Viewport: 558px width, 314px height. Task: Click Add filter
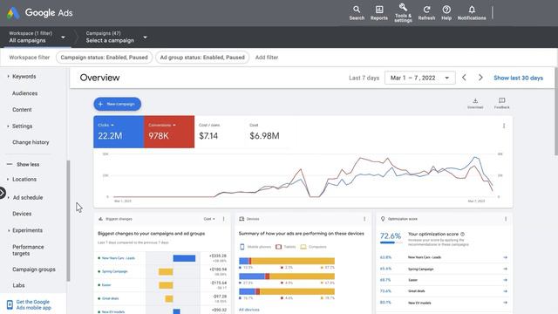(x=267, y=58)
